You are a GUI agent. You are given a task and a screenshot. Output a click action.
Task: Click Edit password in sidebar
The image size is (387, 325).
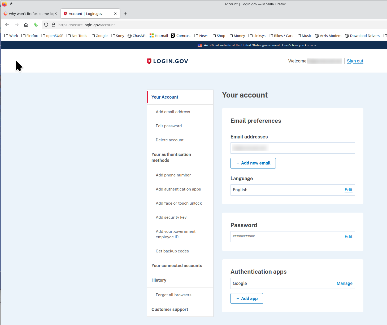point(169,126)
